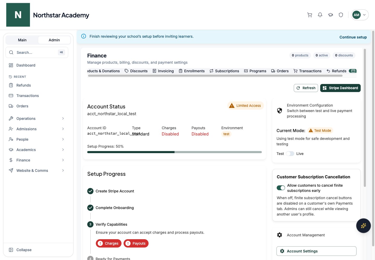Open Account Settings button

pos(316,251)
